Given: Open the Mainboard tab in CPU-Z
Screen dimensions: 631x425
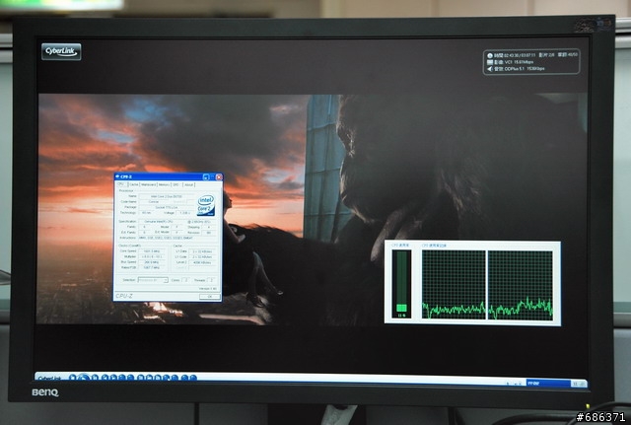Looking at the screenshot, I should pos(148,184).
